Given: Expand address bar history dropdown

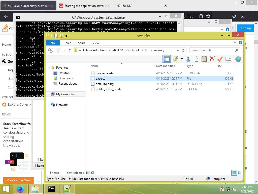Looking at the screenshot, I should (178, 50).
